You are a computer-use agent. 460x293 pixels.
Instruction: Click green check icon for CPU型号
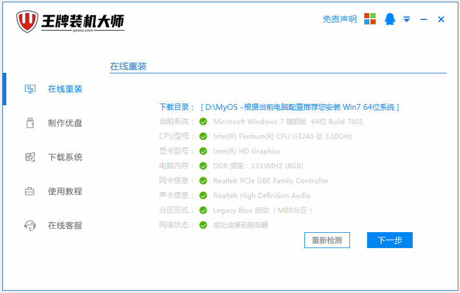pos(203,137)
